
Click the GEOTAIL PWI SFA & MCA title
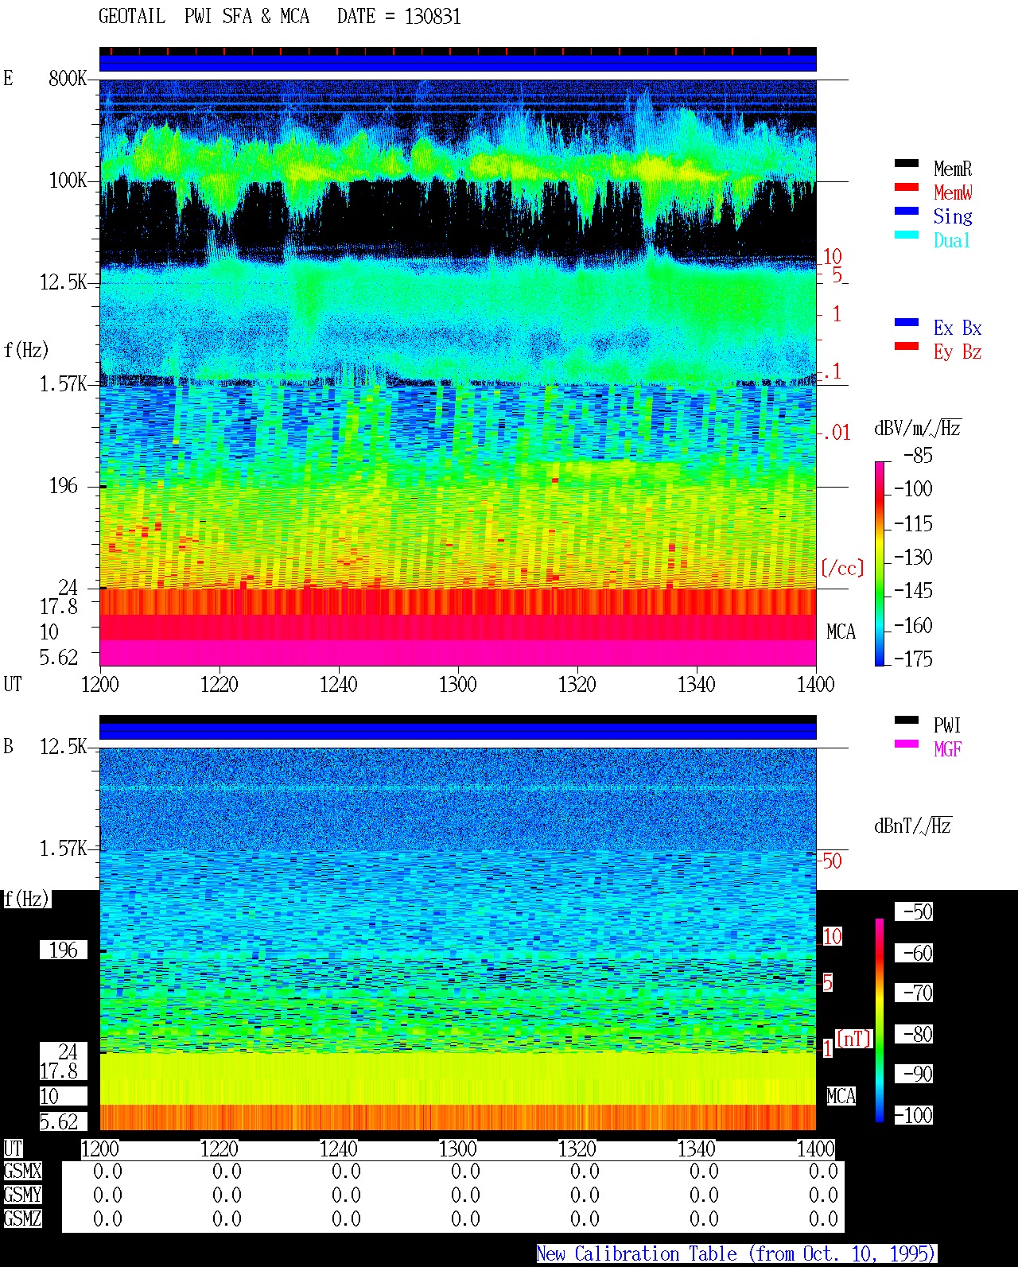pyautogui.click(x=280, y=17)
